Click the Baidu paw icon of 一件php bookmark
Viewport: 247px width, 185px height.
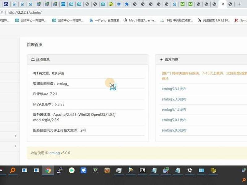[x=91, y=20]
